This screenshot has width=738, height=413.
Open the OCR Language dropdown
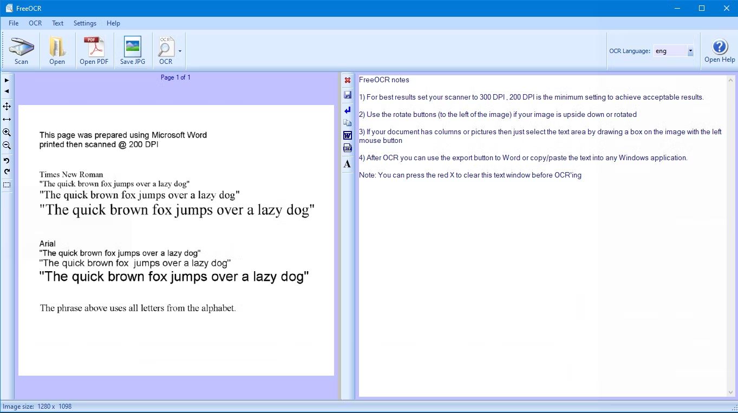[690, 51]
